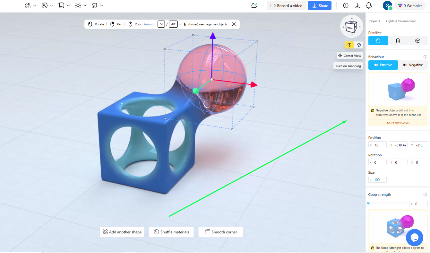This screenshot has height=253, width=430.
Task: Click the Position X field
Action: (378, 145)
